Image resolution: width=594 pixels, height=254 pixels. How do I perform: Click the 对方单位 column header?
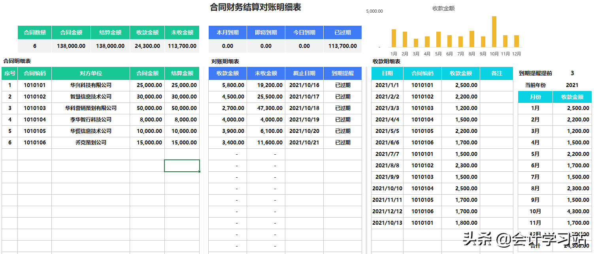91,73
